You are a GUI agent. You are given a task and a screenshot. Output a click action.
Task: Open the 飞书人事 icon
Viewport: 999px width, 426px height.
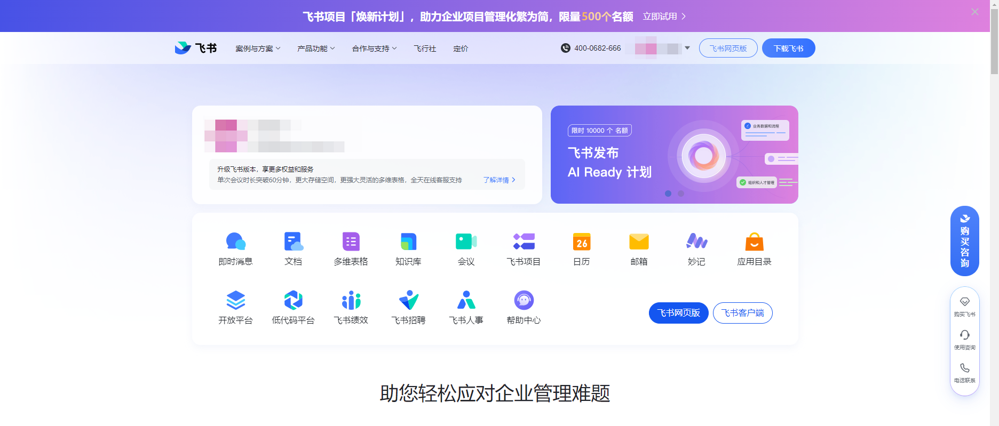click(x=466, y=300)
